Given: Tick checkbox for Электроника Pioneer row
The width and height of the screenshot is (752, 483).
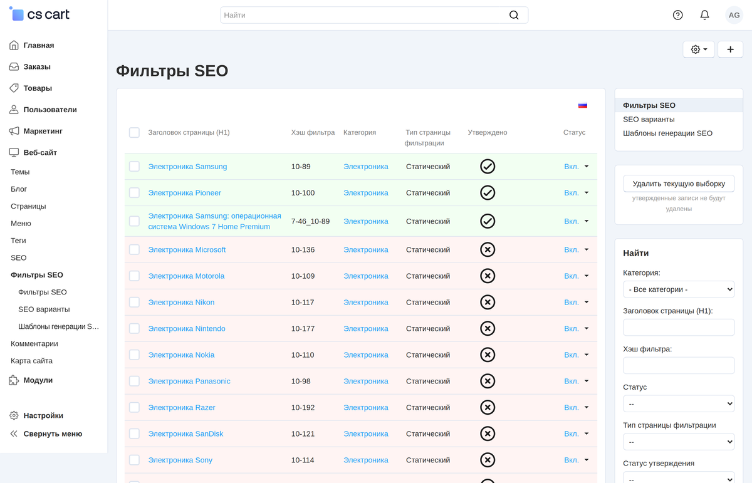Looking at the screenshot, I should pos(134,193).
